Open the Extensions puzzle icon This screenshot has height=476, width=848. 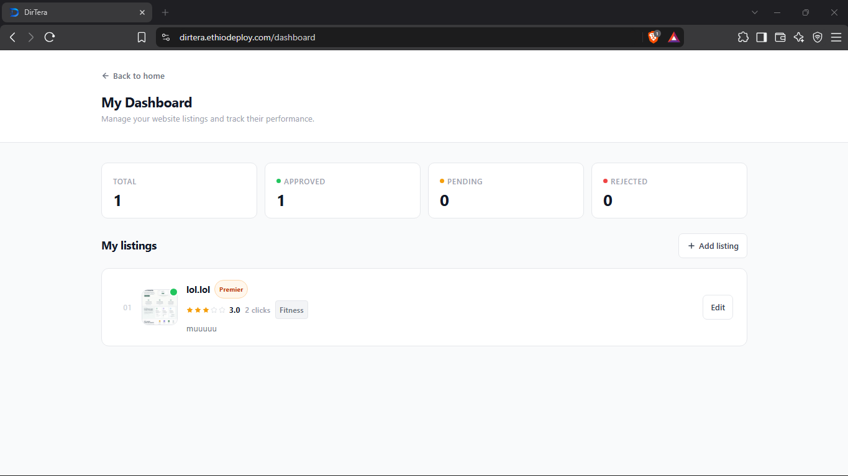(x=743, y=37)
